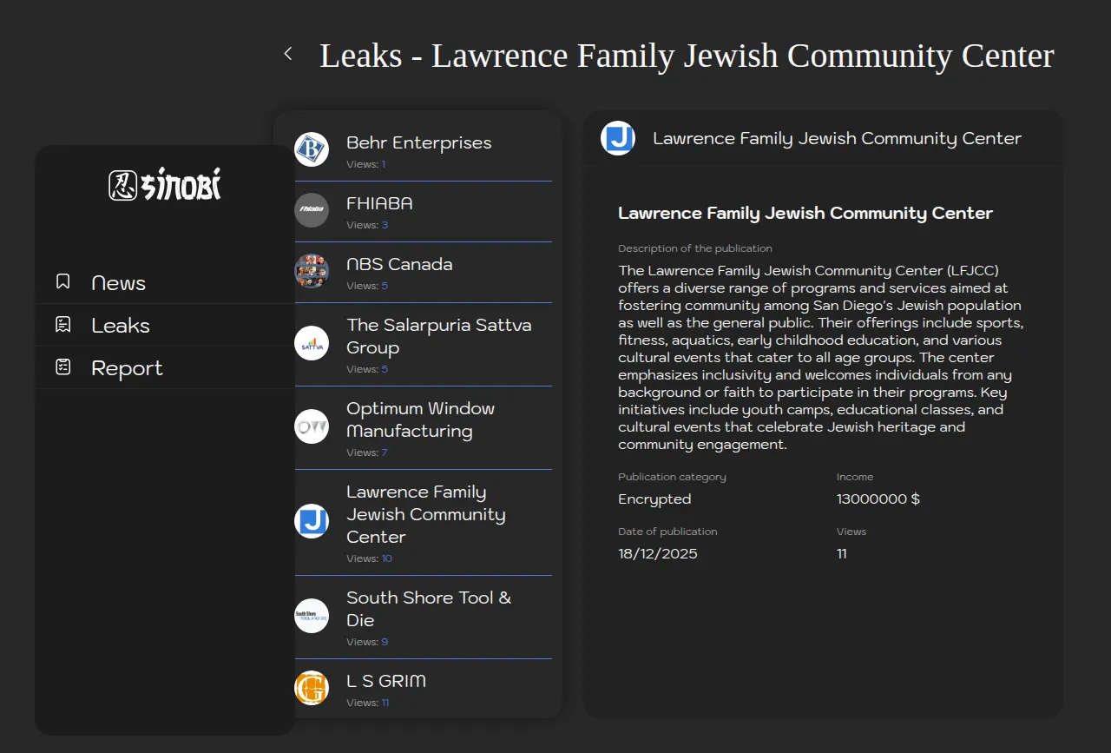Screen dimensions: 1111x753
Task: Click the Sattva logo in the list
Action: click(312, 343)
